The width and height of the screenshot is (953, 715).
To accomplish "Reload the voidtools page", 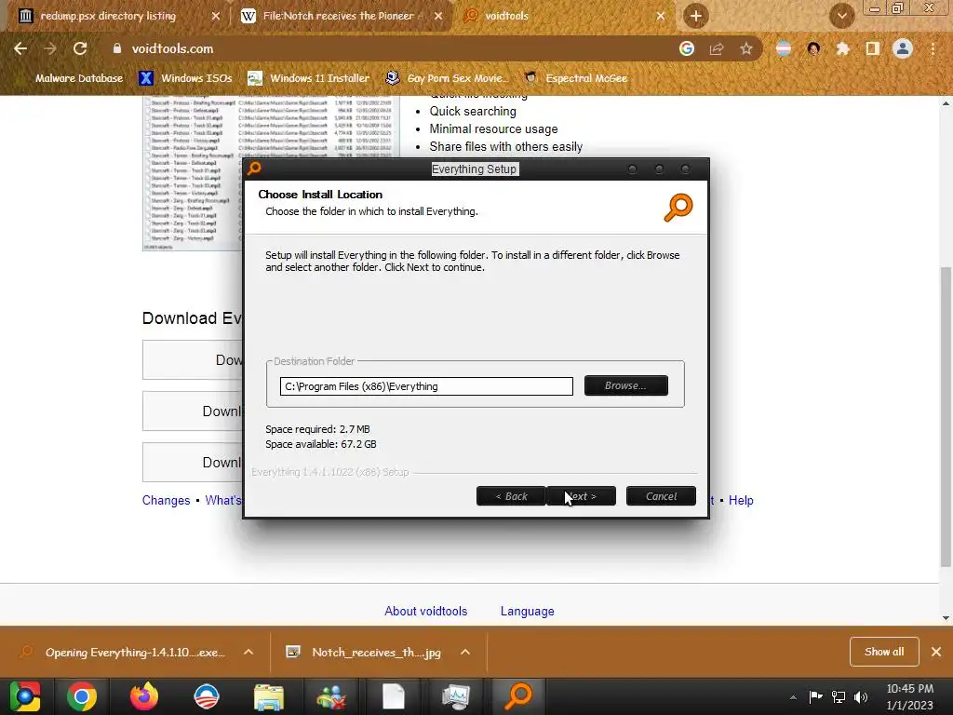I will pos(80,48).
